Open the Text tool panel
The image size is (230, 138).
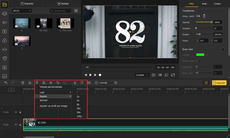coord(5,31)
